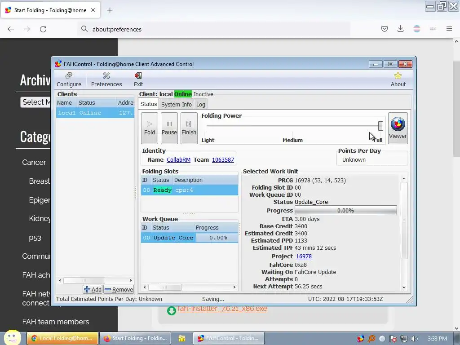
Task: Set Folding Power to Medium on slider
Action: (292, 126)
